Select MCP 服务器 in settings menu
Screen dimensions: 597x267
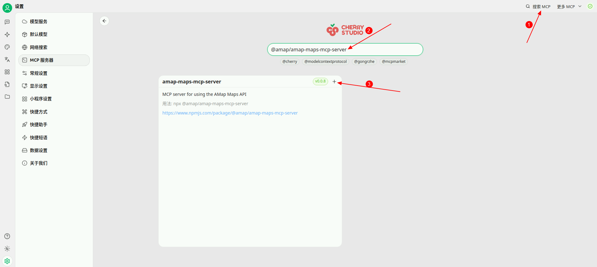[54, 60]
